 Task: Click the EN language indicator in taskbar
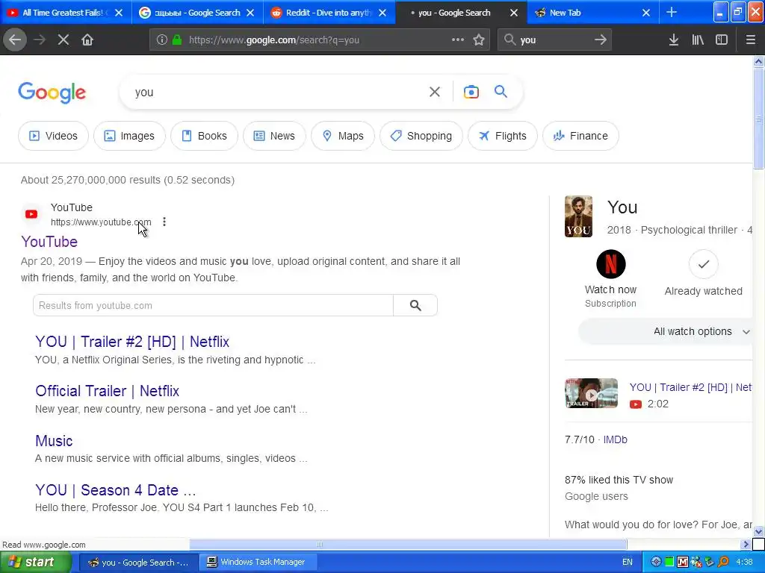pyautogui.click(x=628, y=563)
